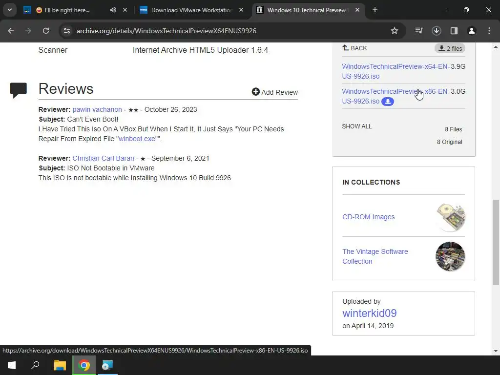Click the "Internet Archive HTML5 Uploader 1.6.4" text
The width and height of the screenshot is (500, 375).
click(x=200, y=50)
